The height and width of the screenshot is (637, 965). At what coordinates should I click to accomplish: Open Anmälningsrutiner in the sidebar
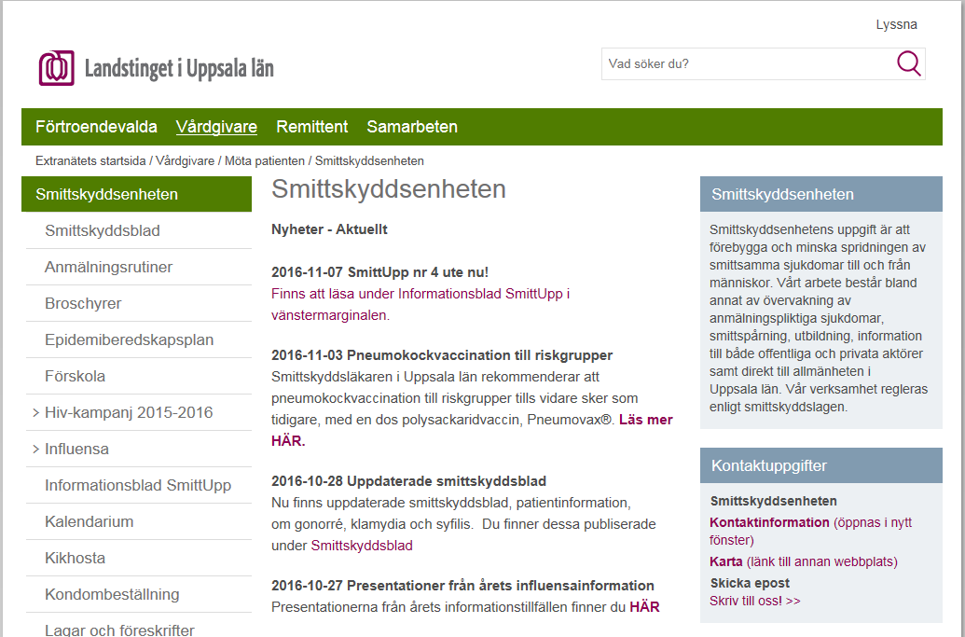point(108,267)
